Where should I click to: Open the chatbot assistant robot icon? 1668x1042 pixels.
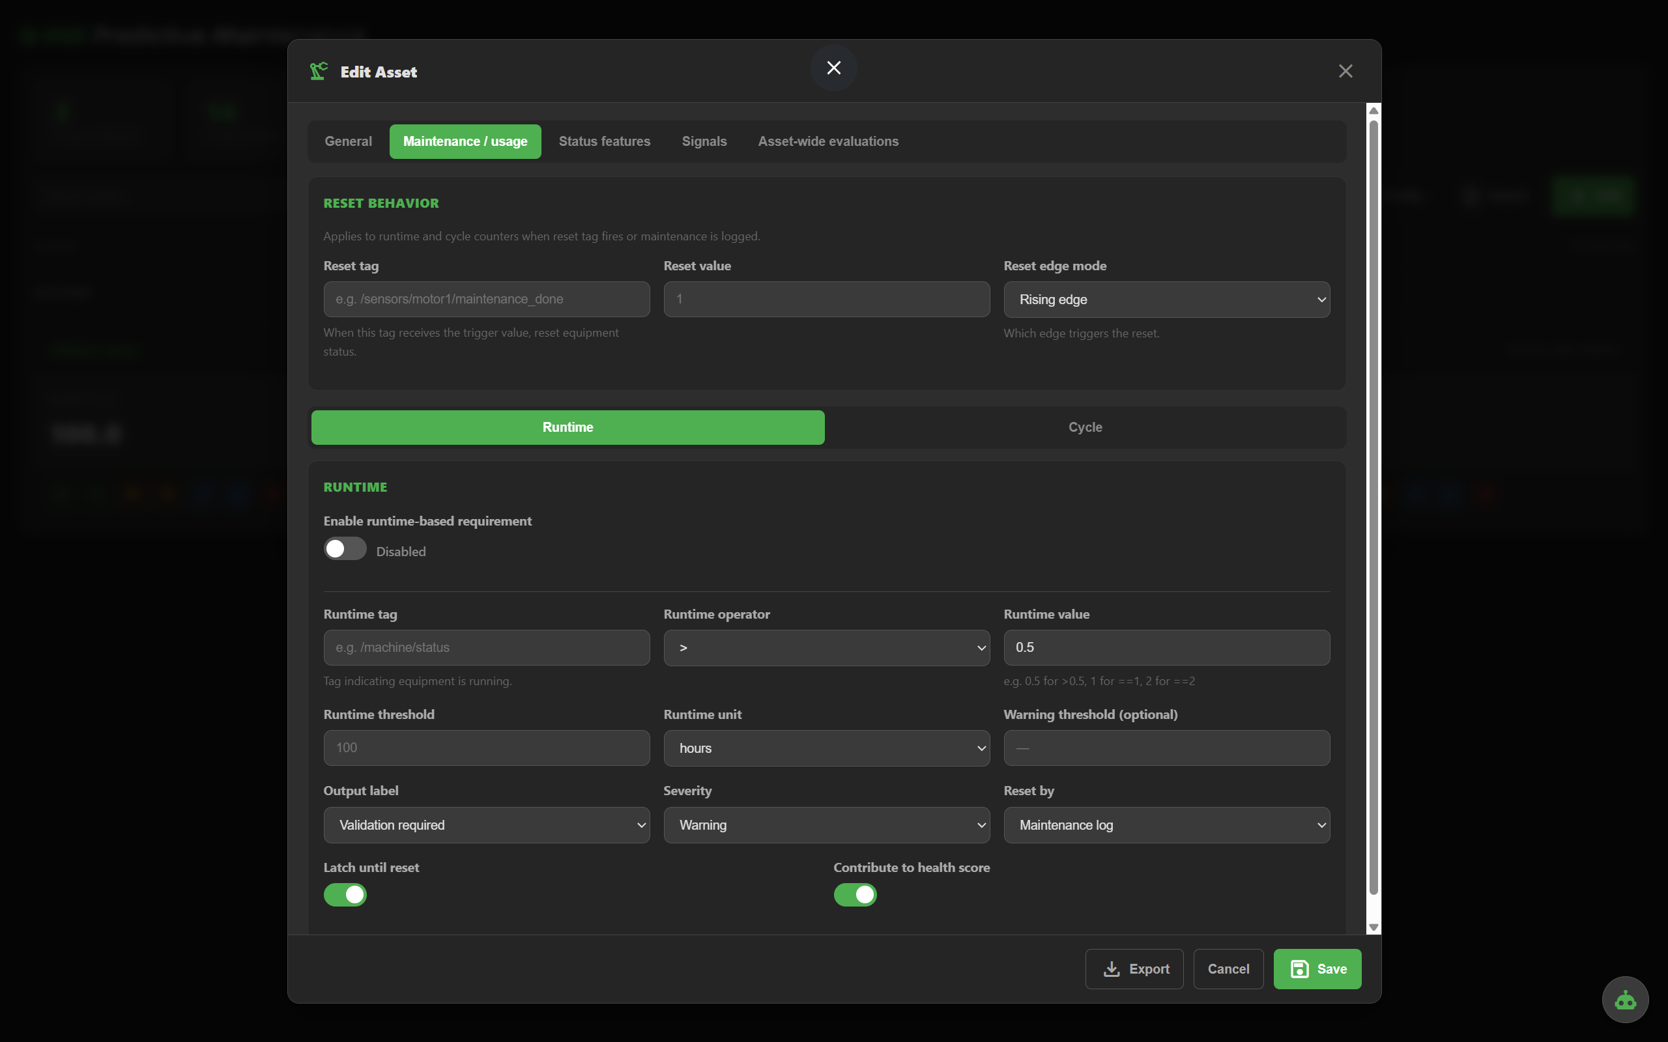[1624, 999]
